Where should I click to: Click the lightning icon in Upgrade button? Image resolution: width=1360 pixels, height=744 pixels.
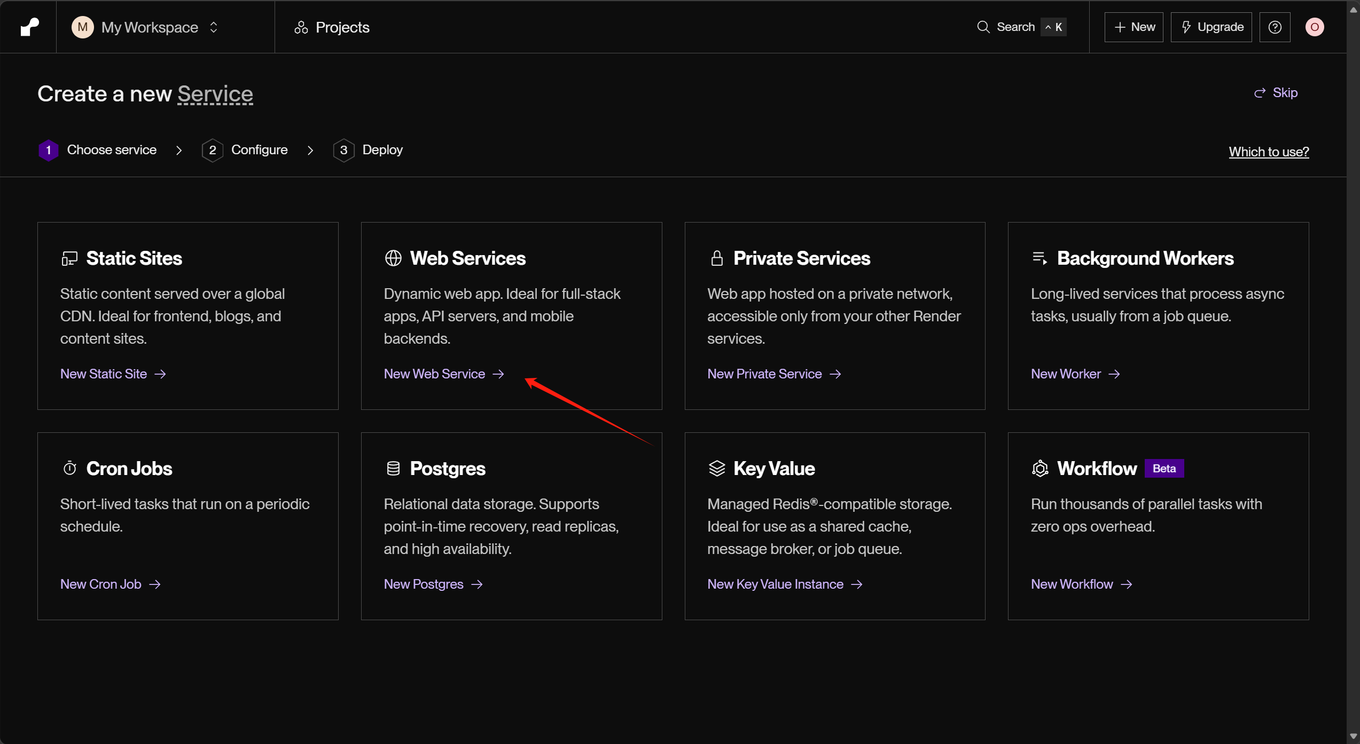click(x=1186, y=27)
